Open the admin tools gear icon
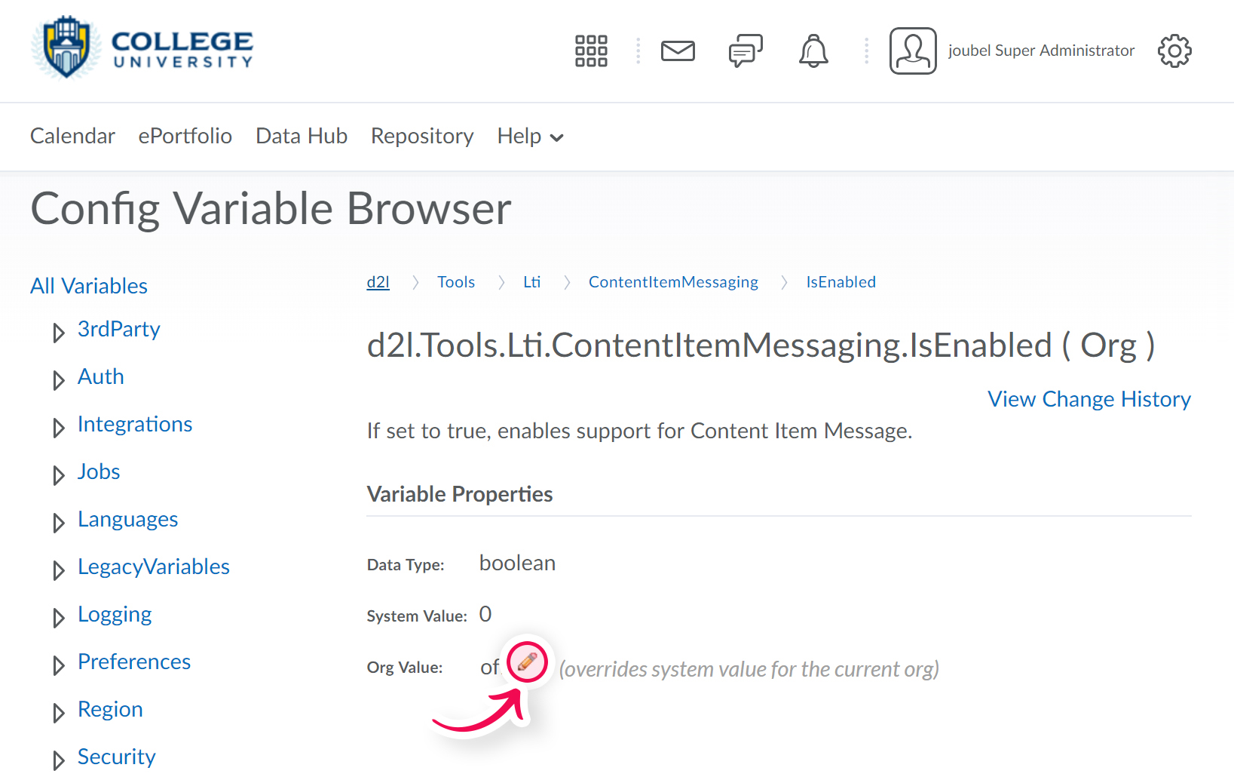Viewport: 1234px width, 783px height. [1174, 51]
